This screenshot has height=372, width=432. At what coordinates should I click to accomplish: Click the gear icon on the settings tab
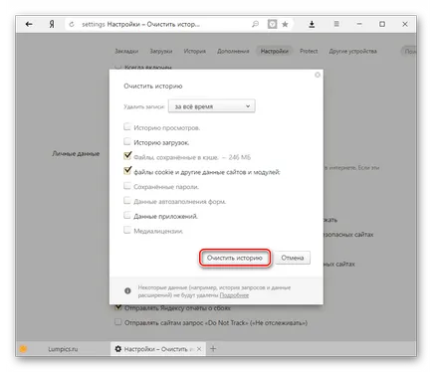pos(117,349)
